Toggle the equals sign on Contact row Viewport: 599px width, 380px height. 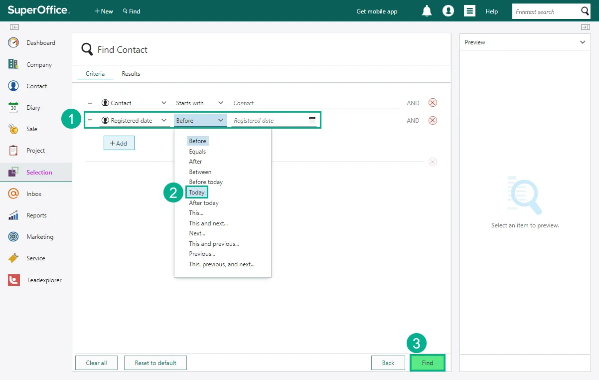pyautogui.click(x=90, y=103)
